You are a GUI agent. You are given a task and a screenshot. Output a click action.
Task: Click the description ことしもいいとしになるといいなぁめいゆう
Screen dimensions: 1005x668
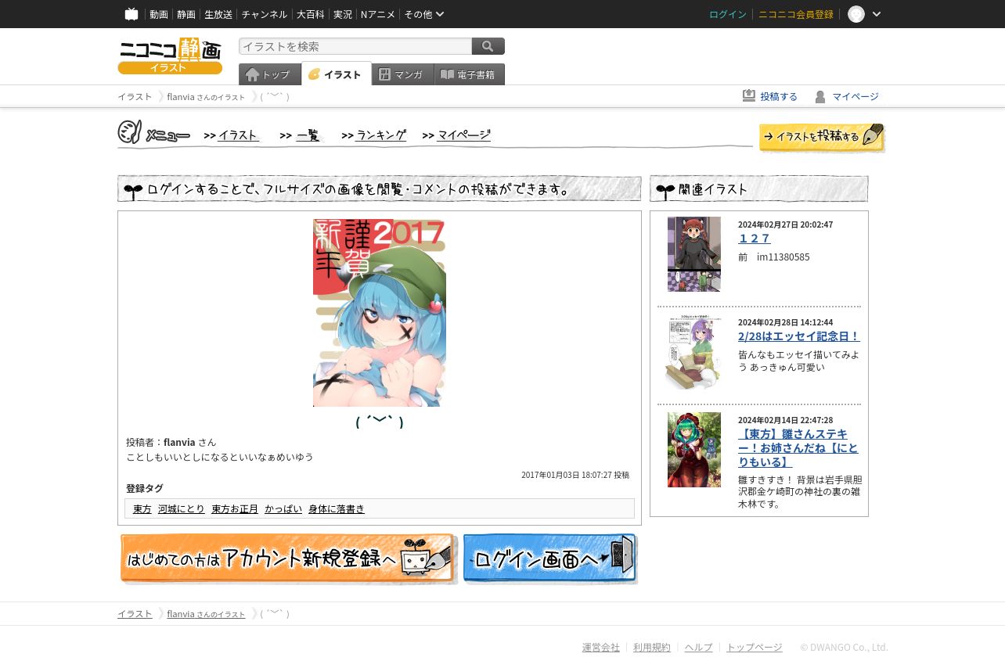220,457
